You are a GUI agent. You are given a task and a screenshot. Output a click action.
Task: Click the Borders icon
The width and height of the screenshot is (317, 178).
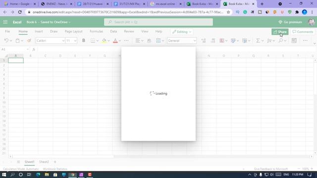point(93,41)
